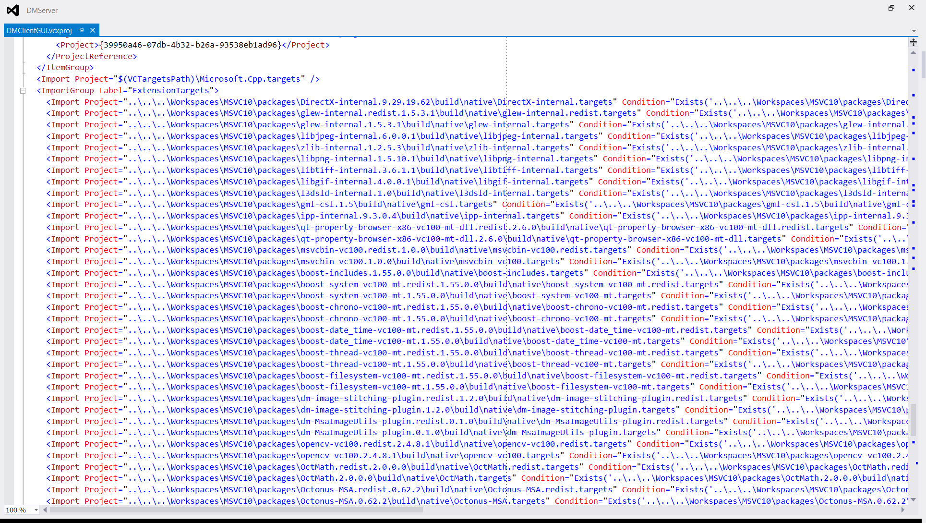926x523 pixels.
Task: Restore down the DMServer window
Action: tap(891, 8)
